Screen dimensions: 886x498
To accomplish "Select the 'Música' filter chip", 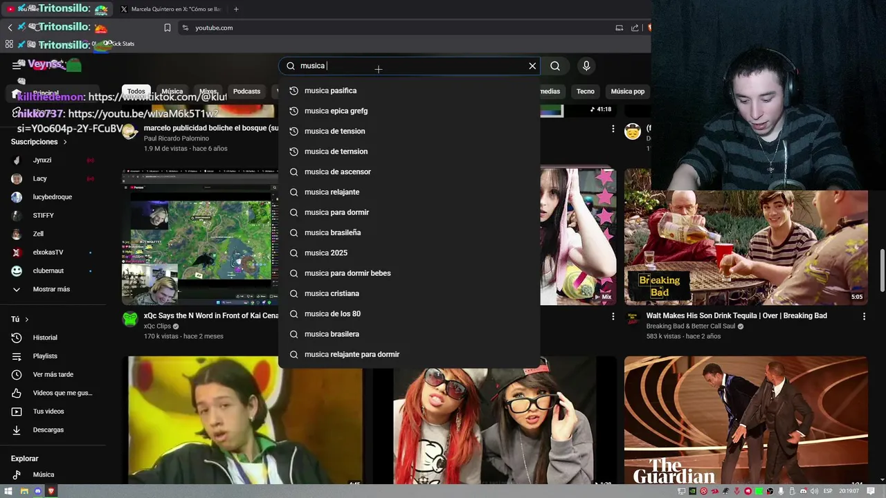I will (x=172, y=91).
